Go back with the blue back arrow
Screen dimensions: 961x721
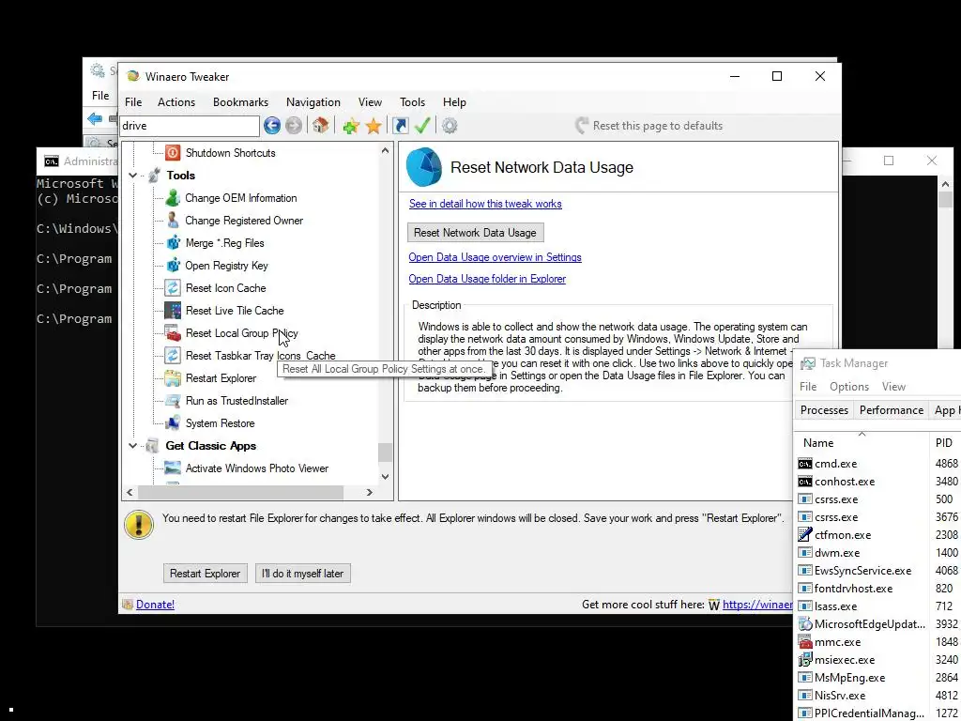(272, 126)
